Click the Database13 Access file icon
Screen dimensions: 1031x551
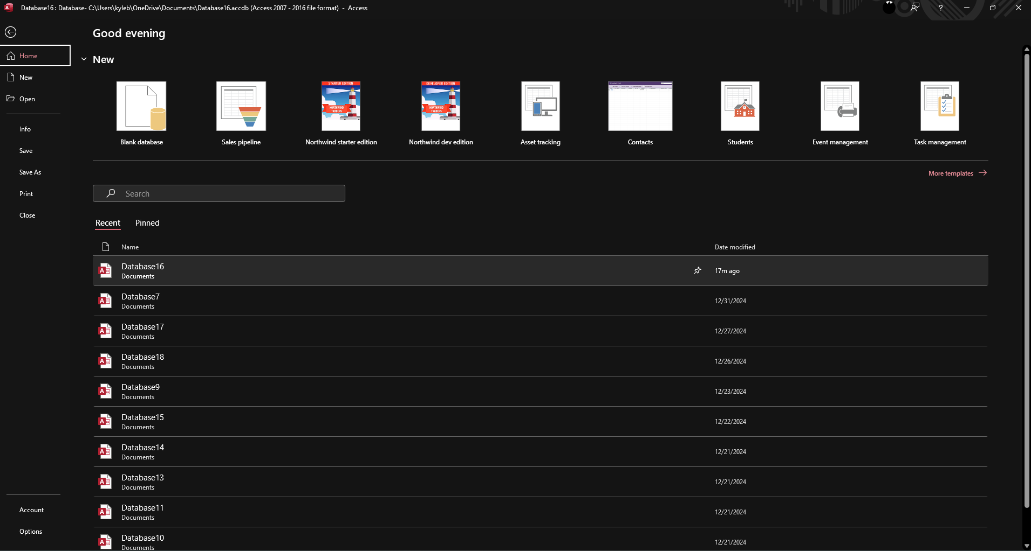[105, 482]
